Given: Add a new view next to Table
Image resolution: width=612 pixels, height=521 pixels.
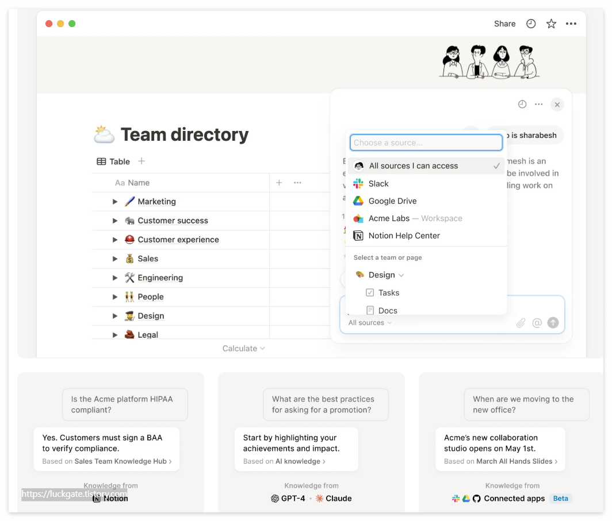Looking at the screenshot, I should click(x=141, y=161).
